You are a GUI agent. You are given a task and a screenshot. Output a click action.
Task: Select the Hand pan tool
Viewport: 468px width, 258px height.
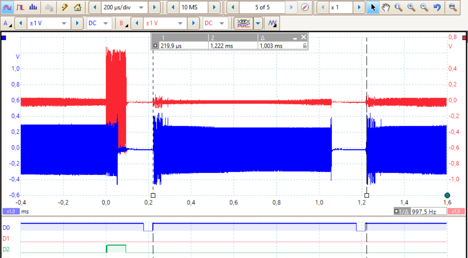click(385, 7)
